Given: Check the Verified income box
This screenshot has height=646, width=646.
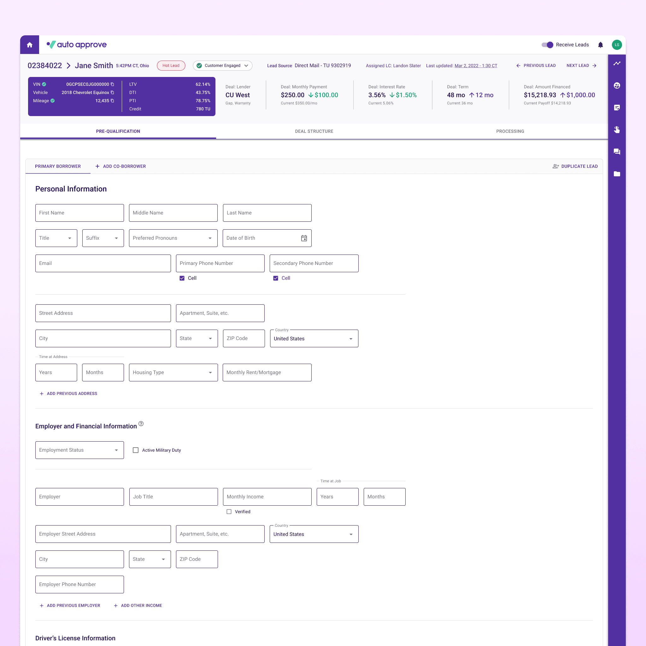Looking at the screenshot, I should coord(229,512).
